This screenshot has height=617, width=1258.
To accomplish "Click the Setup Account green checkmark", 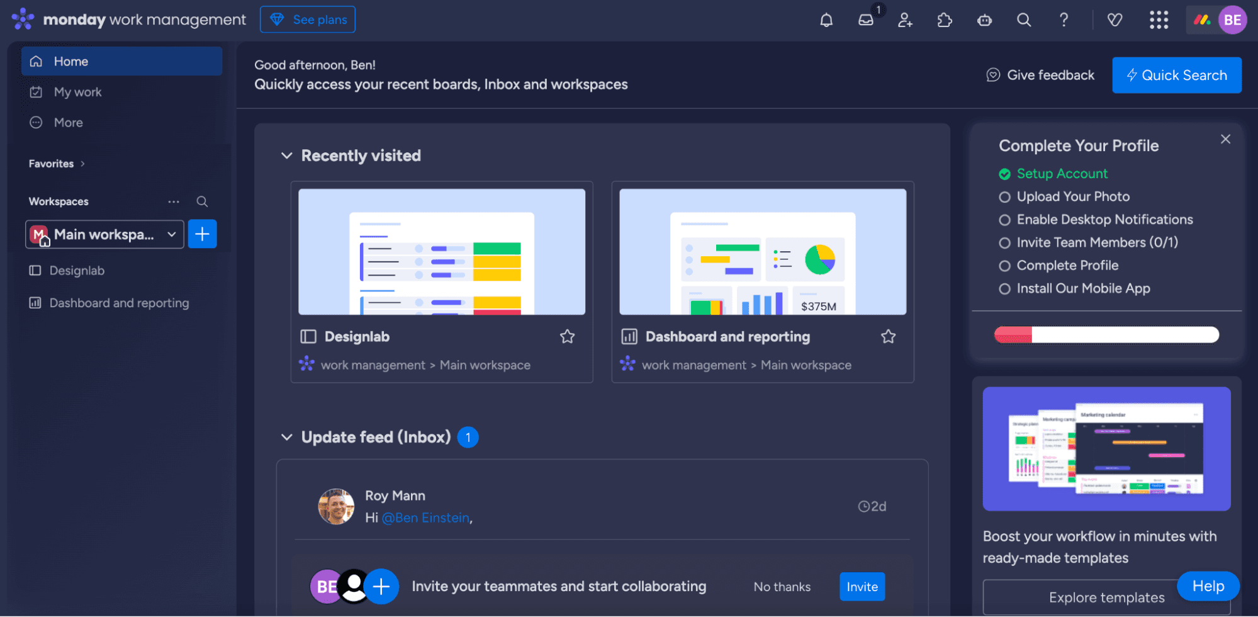I will pos(1004,174).
